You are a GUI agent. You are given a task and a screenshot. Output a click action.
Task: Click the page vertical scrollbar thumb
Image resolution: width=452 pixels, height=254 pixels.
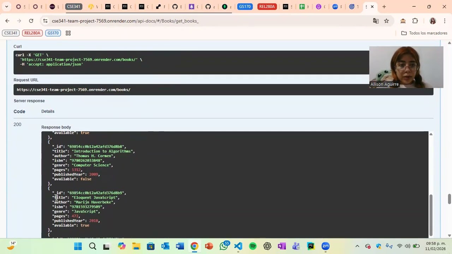click(449, 199)
